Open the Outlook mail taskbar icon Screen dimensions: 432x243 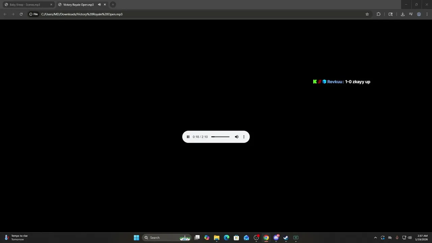point(246,238)
